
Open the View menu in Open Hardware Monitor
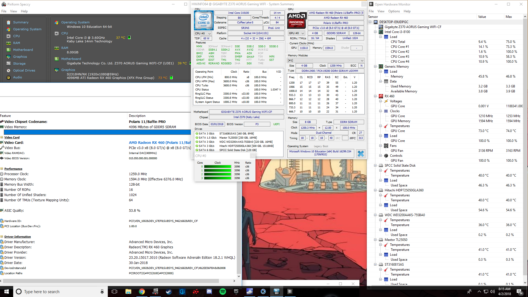point(381,11)
